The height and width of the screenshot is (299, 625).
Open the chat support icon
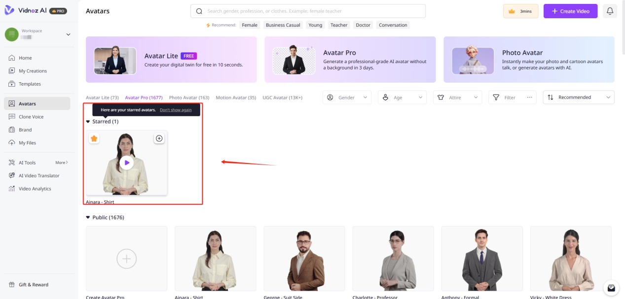pyautogui.click(x=611, y=288)
